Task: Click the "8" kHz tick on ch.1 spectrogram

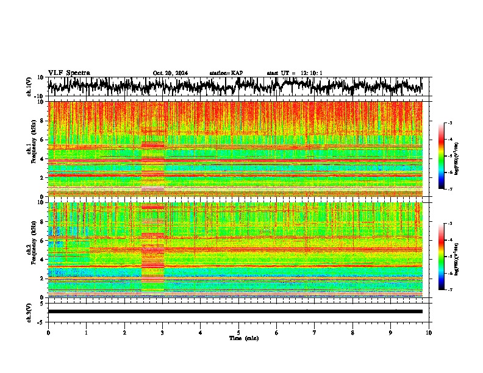Action: click(x=43, y=121)
